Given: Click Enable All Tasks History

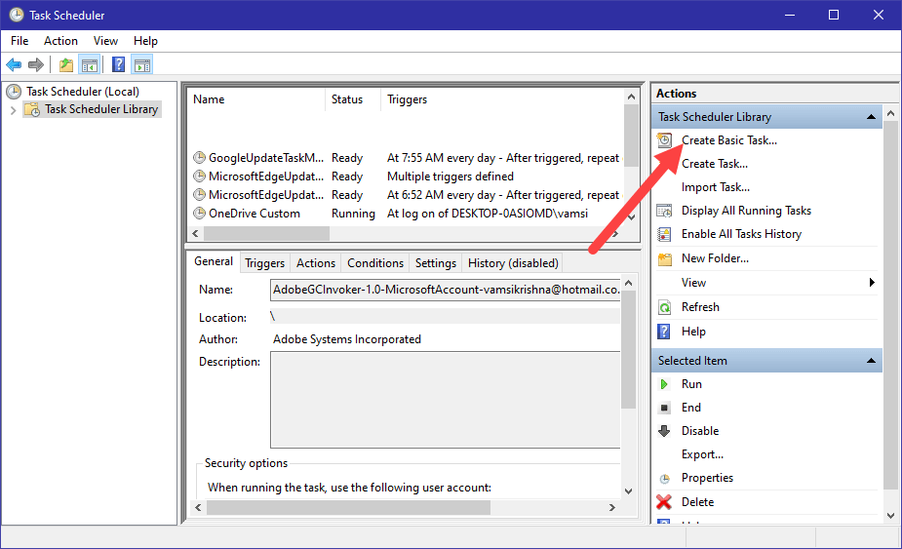Looking at the screenshot, I should pos(741,234).
